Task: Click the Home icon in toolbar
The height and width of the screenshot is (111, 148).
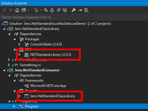Action: (17, 10)
